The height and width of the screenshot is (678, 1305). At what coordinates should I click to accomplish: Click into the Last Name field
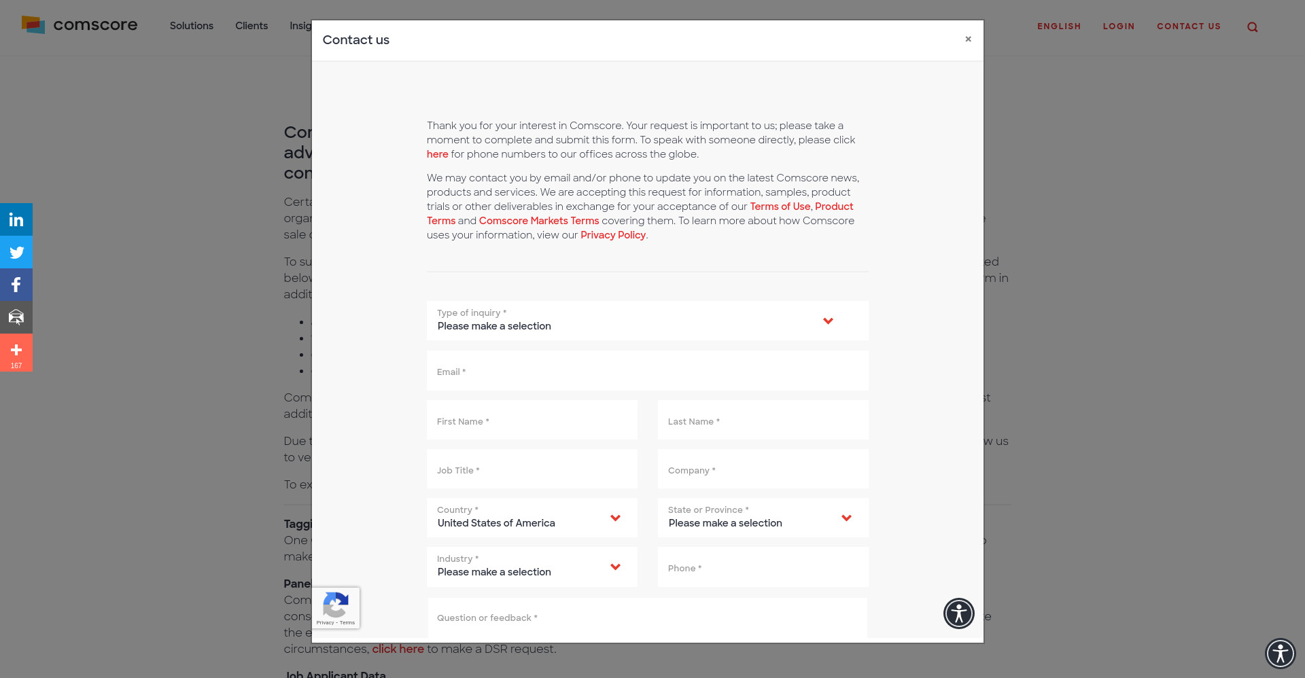[763, 420]
